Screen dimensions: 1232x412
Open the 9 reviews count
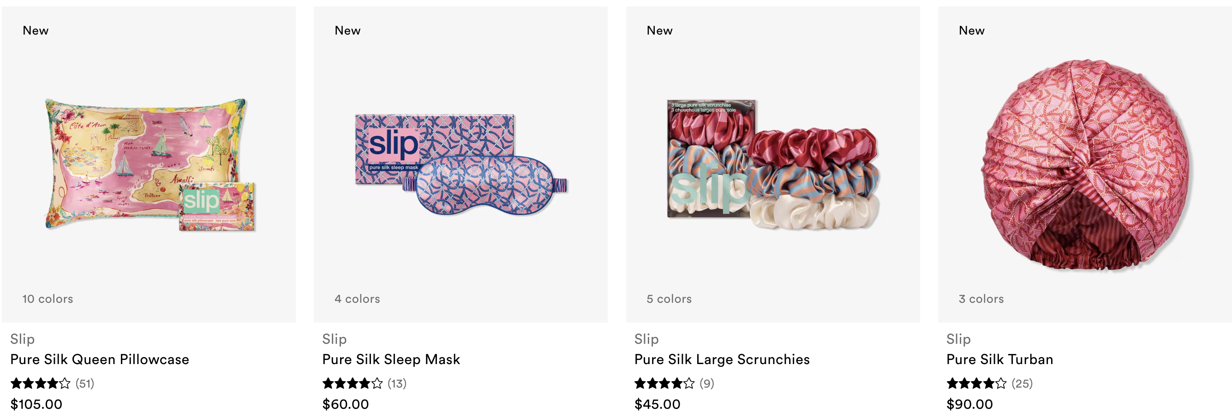[x=707, y=383]
